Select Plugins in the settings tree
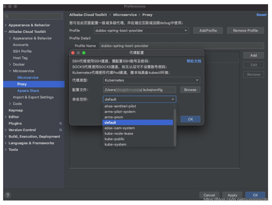The height and width of the screenshot is (205, 272). [15, 123]
